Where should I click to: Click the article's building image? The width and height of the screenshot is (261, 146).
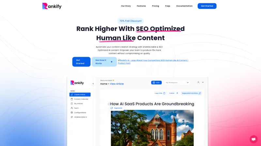tap(152, 128)
